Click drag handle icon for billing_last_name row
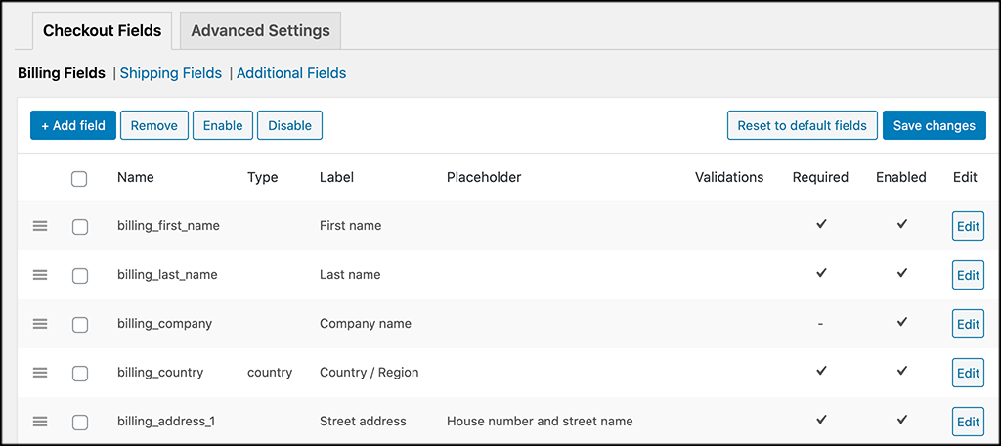Screen dimensions: 1001x446 pos(40,275)
